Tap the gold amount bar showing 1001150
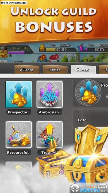This screenshot has width=108, height=193. tap(61, 50)
